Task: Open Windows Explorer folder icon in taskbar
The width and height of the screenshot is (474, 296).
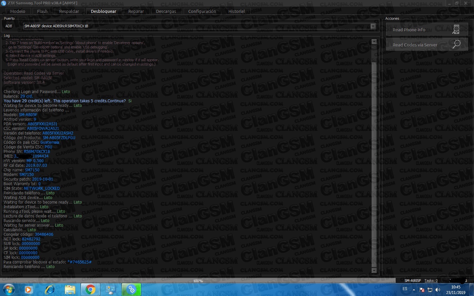Action: 70,290
